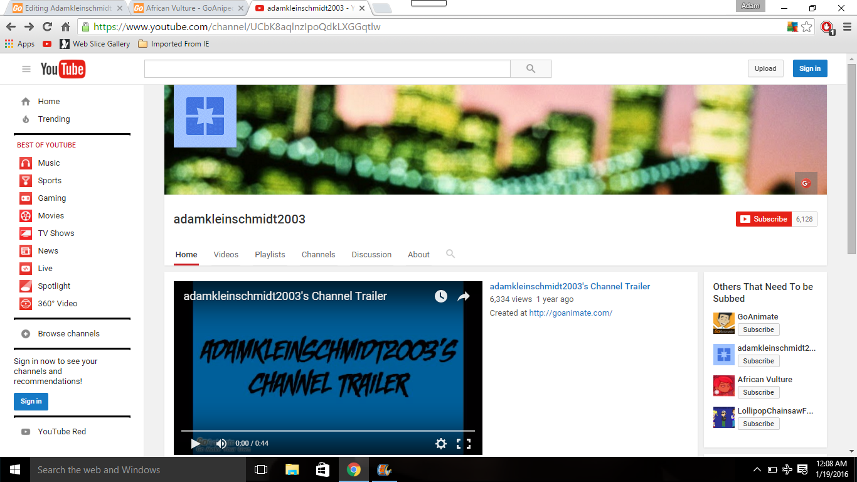
Task: Click the search magnifier button
Action: [531, 69]
